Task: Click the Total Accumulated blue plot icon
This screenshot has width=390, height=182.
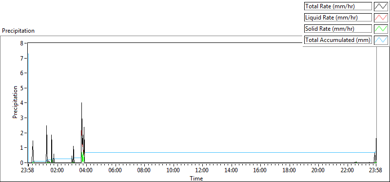Action: pos(381,40)
